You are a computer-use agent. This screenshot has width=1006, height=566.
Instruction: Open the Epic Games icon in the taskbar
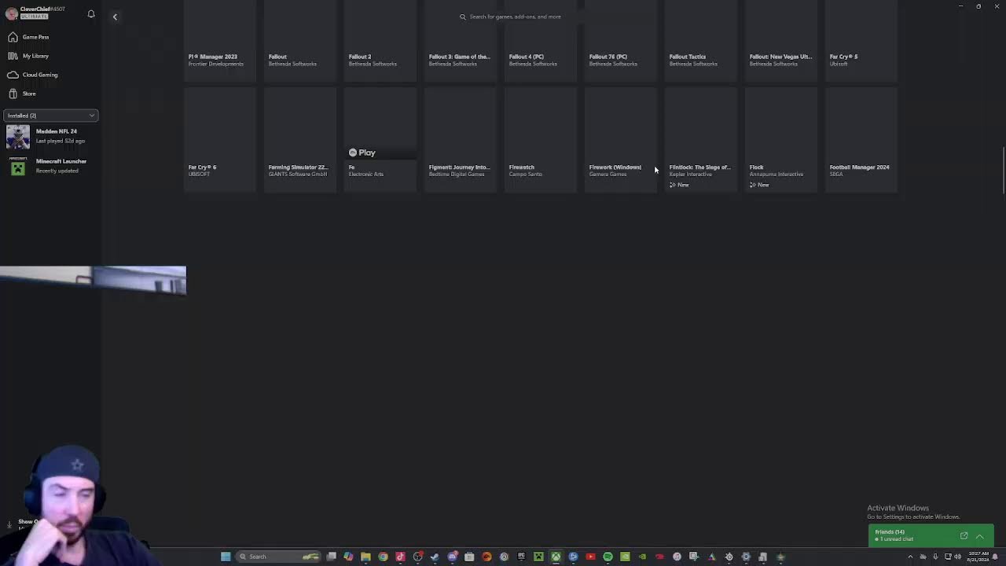521,557
